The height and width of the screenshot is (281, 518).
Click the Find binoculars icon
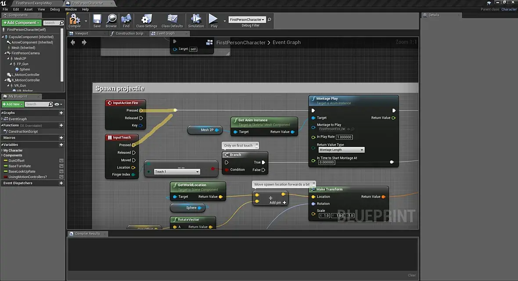(126, 19)
